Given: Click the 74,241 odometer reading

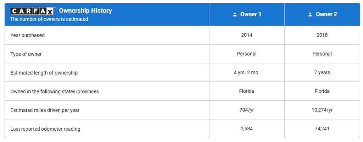Looking at the screenshot, I should coord(322,129).
